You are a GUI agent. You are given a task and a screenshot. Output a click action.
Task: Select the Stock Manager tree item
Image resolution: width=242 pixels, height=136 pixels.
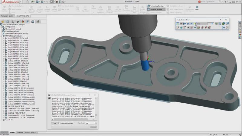pos(12,31)
